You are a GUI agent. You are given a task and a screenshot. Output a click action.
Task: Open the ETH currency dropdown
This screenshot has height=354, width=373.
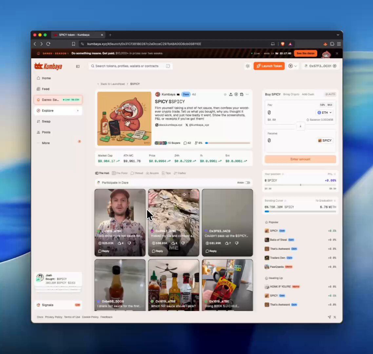pos(324,112)
